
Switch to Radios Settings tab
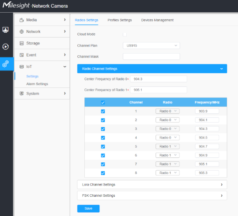(86, 20)
